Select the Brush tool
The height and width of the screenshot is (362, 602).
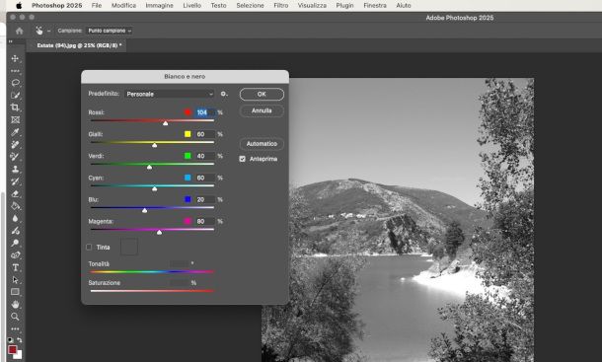pyautogui.click(x=15, y=157)
